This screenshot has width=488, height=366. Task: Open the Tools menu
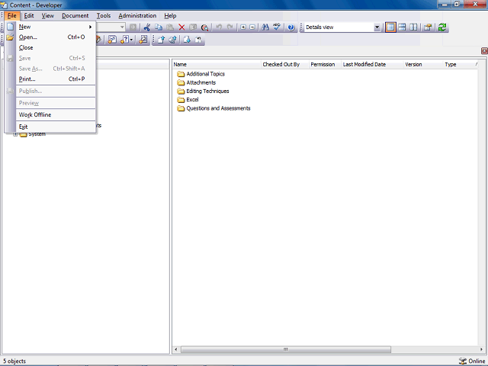(104, 15)
